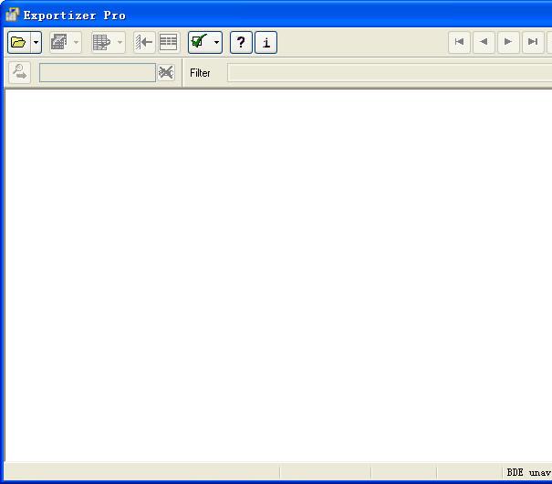Click the Copy to clipboard table icon
This screenshot has height=484, width=552.
[x=102, y=42]
